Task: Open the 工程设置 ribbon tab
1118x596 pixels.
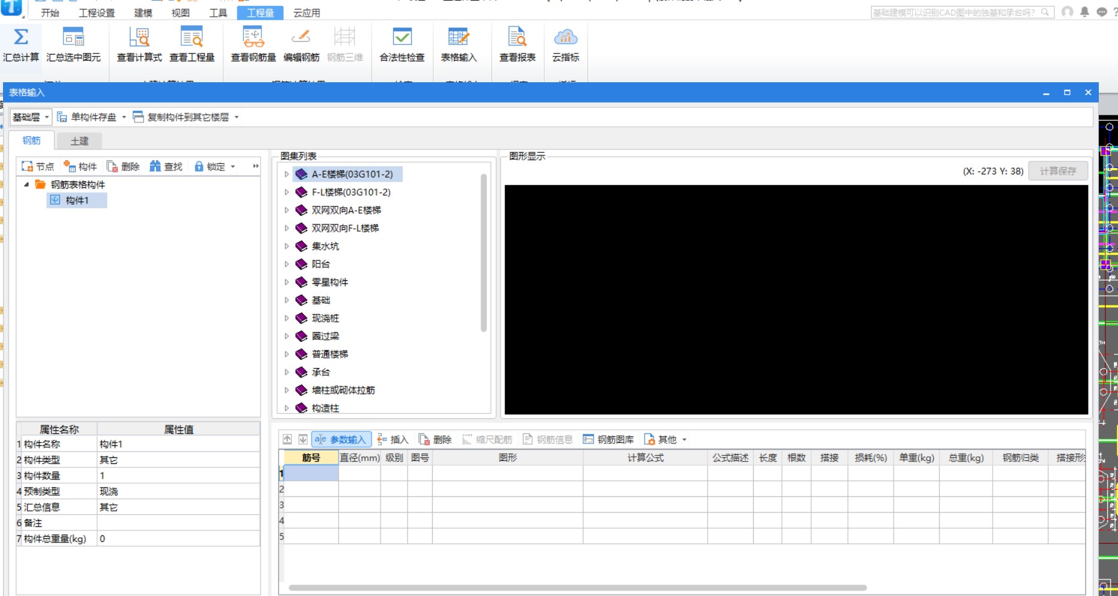Action: 97,13
